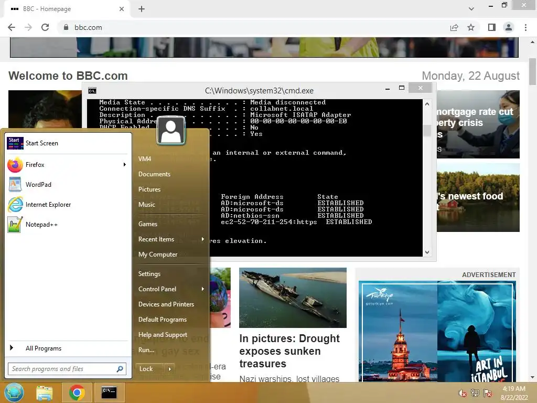
Task: Expand Control Panel submenu arrow
Action: 203,289
